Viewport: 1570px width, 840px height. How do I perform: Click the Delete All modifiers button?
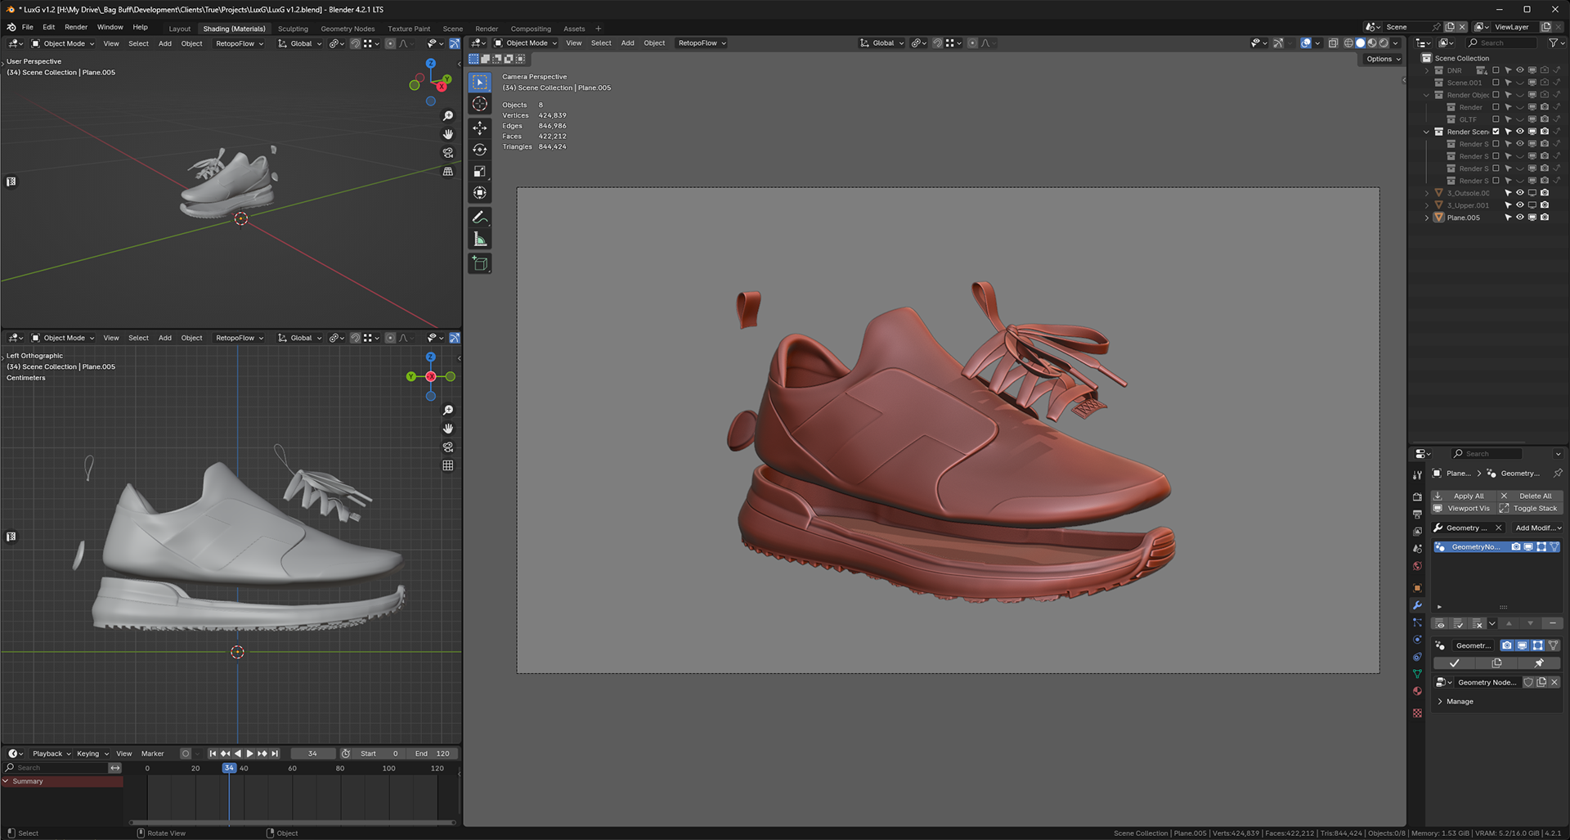point(1530,496)
